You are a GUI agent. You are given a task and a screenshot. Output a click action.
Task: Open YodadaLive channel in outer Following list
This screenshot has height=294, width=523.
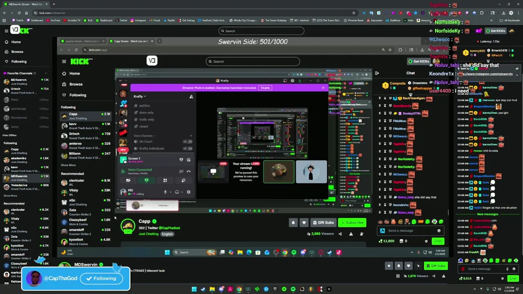pyautogui.click(x=25, y=187)
